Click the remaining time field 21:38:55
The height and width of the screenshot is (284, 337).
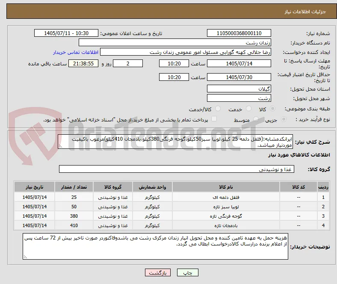(x=83, y=63)
